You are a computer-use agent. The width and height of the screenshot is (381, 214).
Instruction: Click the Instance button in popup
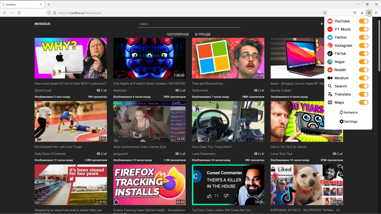[x=348, y=113]
